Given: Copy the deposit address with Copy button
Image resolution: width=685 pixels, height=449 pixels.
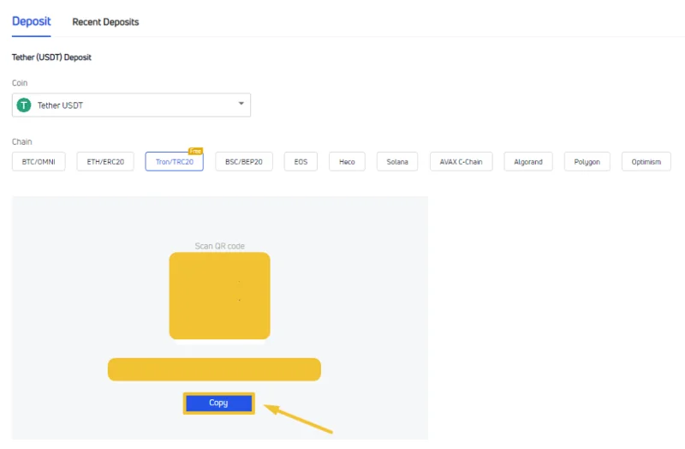Looking at the screenshot, I should (x=219, y=403).
